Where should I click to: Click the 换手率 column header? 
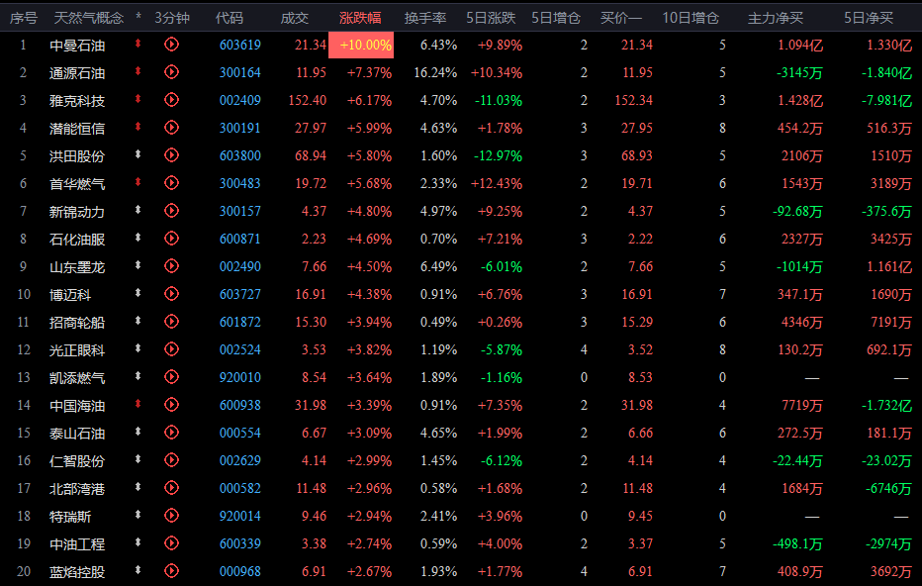(x=425, y=18)
